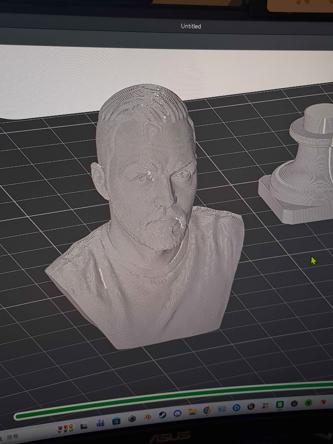This screenshot has height=444, width=333.
Task: Open the control panel style taskbar icon
Action: click(222, 409)
